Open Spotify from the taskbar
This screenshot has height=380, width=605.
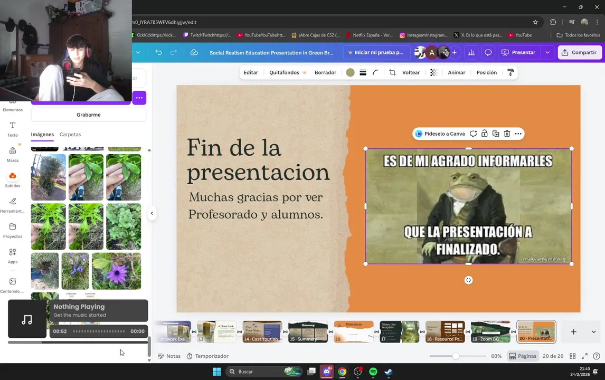tap(373, 372)
